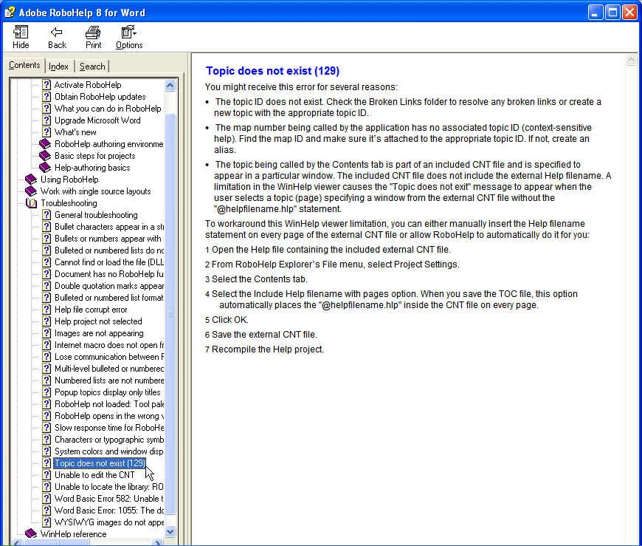
Task: Click the Upgrade Microsoft Word topic icon
Action: 46,120
